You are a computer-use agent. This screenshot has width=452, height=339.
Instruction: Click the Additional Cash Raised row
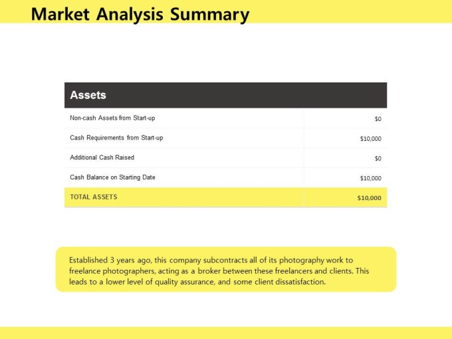[x=226, y=158]
